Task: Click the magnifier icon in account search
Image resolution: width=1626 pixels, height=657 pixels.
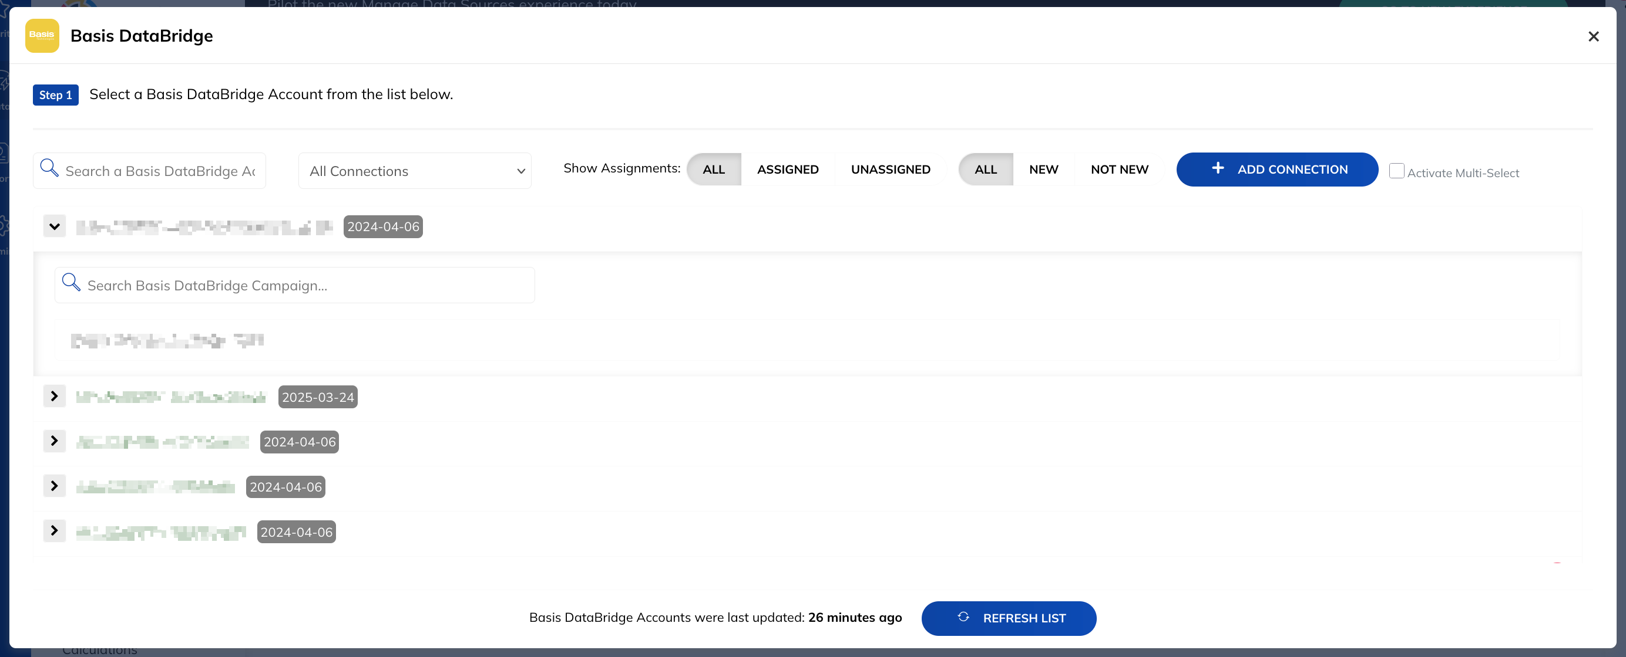Action: pyautogui.click(x=49, y=168)
